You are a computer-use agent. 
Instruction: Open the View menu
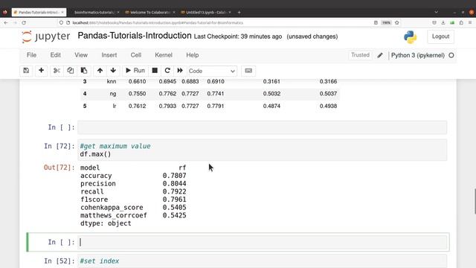(81, 55)
